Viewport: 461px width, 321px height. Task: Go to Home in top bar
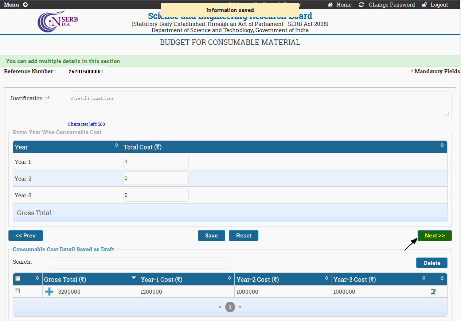click(340, 5)
